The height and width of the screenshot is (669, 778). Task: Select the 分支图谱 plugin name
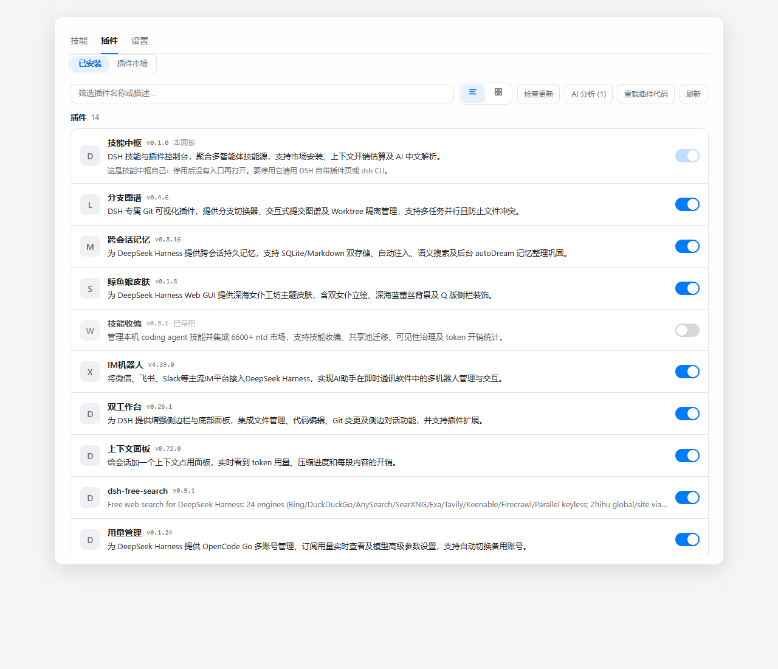coord(125,198)
